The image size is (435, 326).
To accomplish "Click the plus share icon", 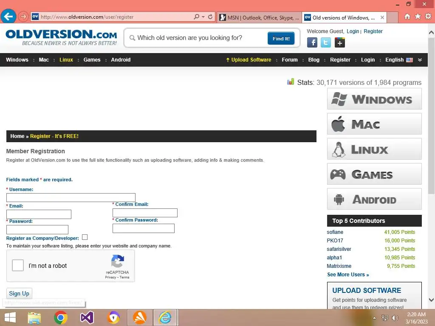I will pos(339,42).
